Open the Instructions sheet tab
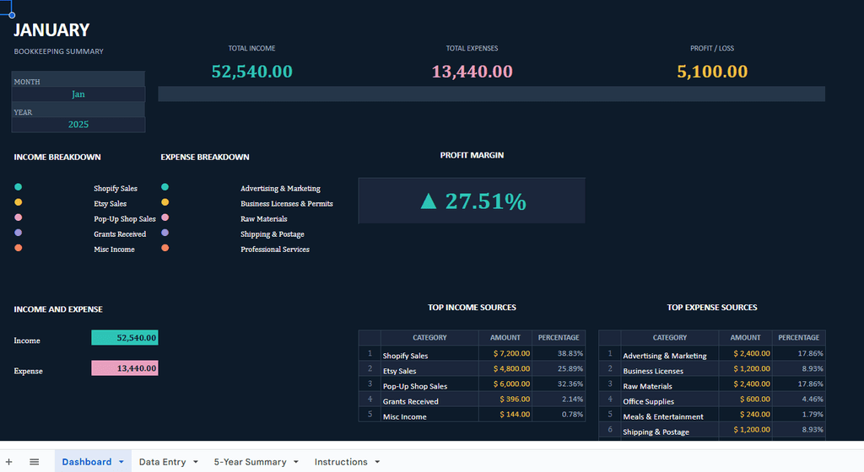The image size is (864, 472). click(x=341, y=462)
